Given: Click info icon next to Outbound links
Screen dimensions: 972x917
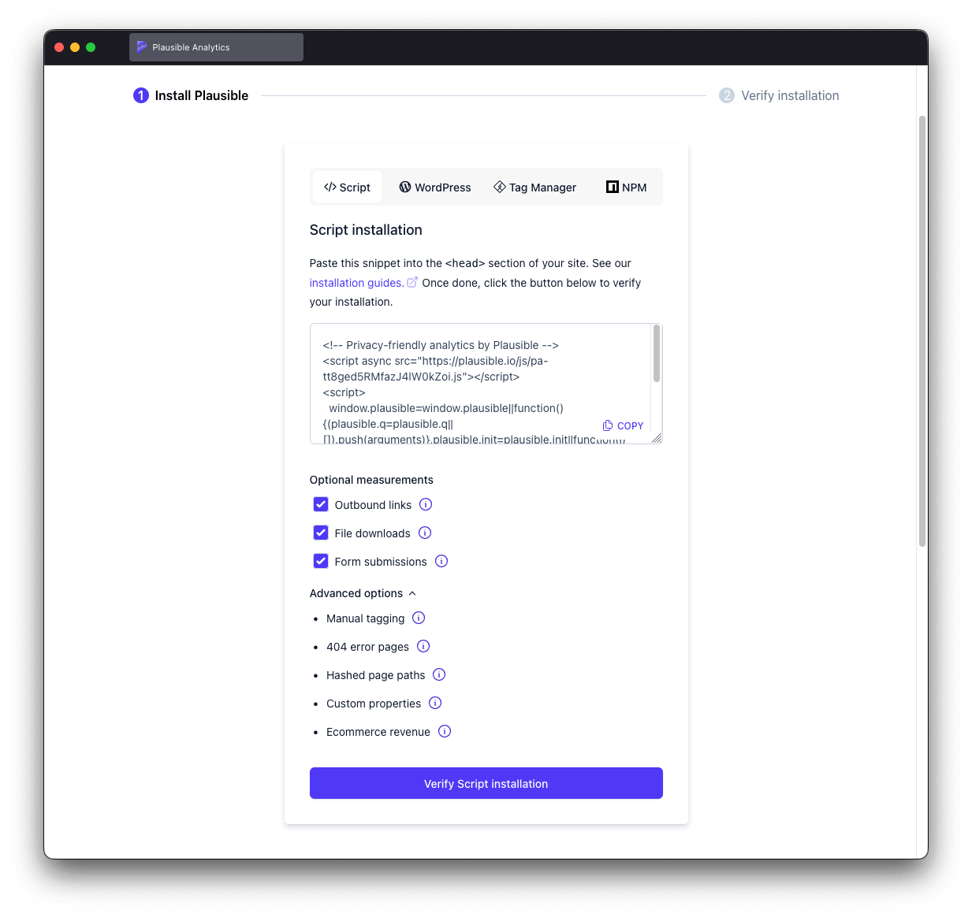Looking at the screenshot, I should 426,504.
